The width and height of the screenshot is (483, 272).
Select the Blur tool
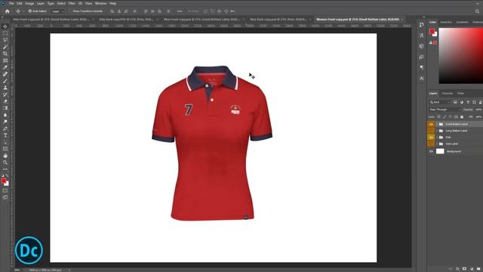coord(5,115)
